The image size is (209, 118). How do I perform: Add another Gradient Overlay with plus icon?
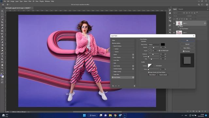(x=133, y=69)
